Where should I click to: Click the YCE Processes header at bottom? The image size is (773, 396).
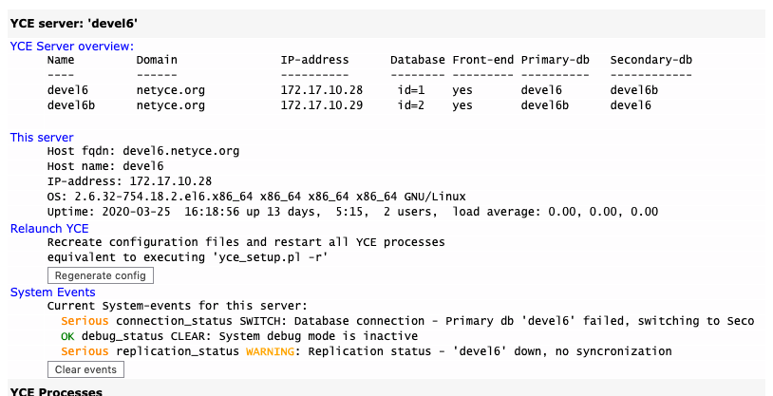coord(56,391)
